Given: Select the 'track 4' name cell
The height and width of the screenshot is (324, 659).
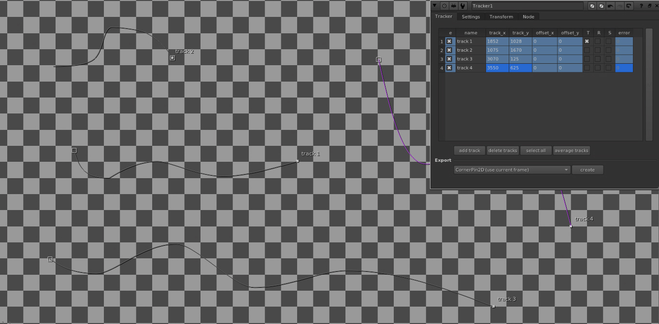Looking at the screenshot, I should pos(470,68).
